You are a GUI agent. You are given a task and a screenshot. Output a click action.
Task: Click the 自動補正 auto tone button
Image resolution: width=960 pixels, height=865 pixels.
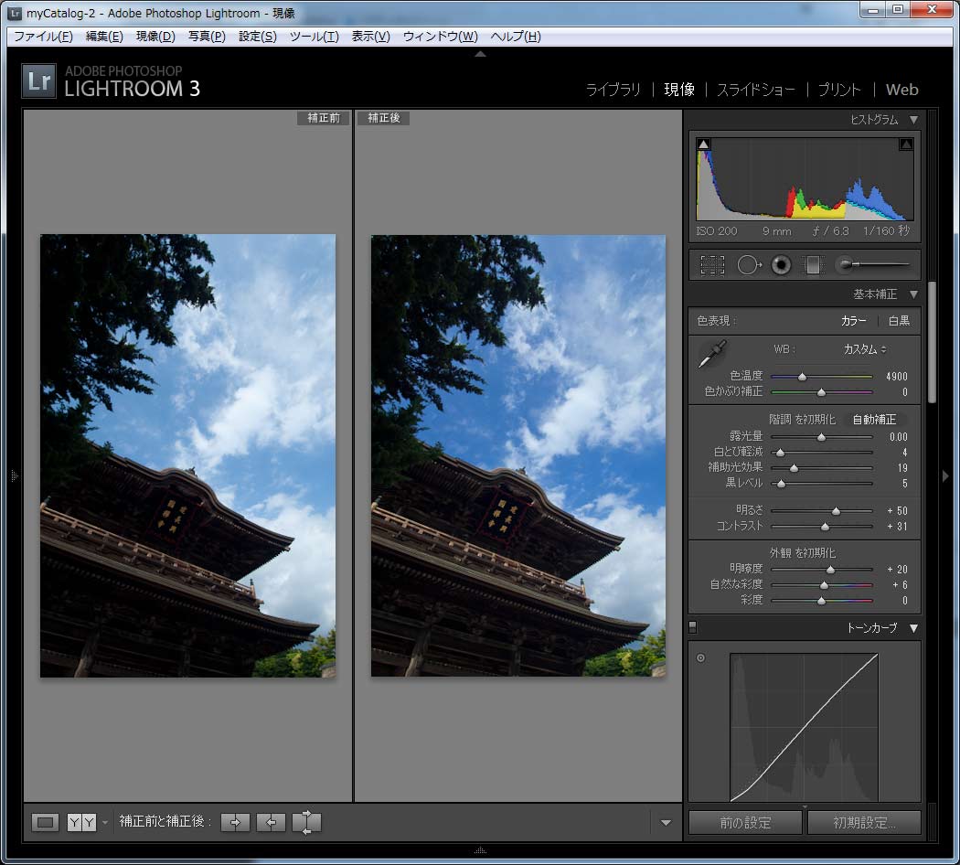pos(874,420)
